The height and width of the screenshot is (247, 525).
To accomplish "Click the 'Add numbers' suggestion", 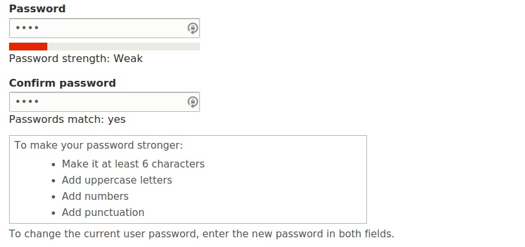I will [x=95, y=196].
